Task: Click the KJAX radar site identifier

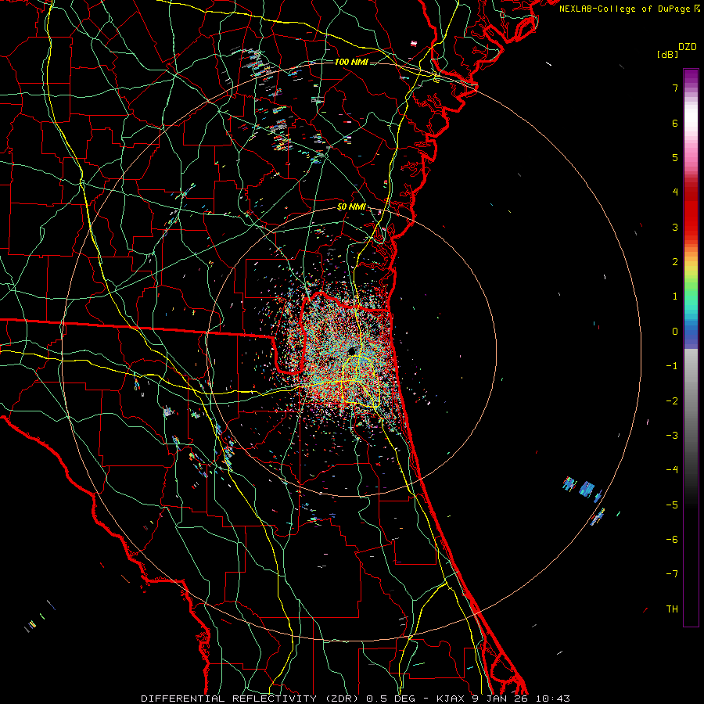Action: [451, 699]
